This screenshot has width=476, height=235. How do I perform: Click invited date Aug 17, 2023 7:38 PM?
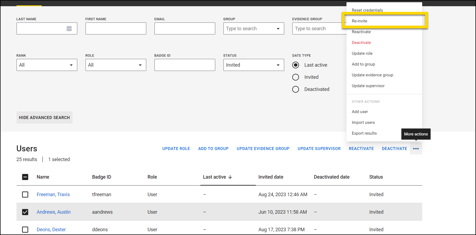[x=282, y=230]
